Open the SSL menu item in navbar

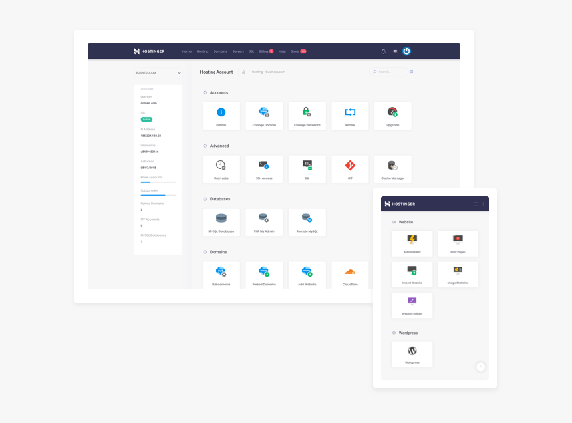click(251, 51)
